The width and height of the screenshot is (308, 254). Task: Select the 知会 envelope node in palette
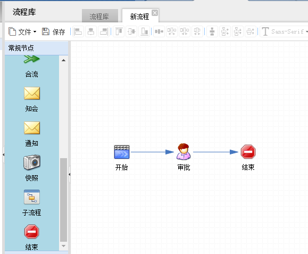click(x=31, y=100)
